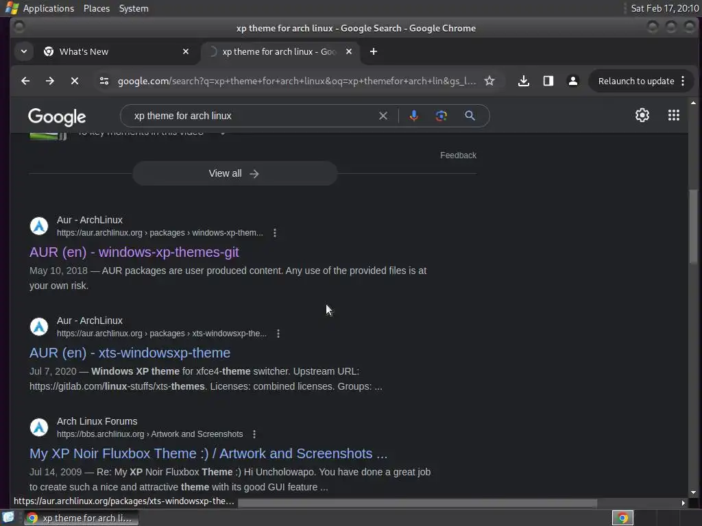
Task: Open a new Chrome tab
Action: [x=374, y=51]
